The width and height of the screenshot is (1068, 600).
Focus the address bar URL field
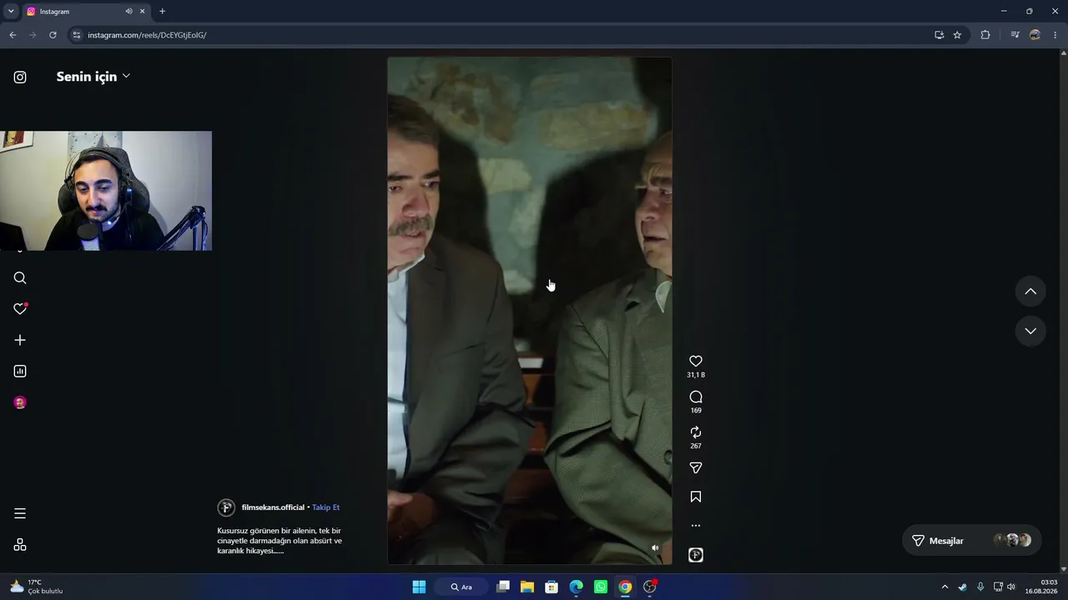click(x=501, y=35)
